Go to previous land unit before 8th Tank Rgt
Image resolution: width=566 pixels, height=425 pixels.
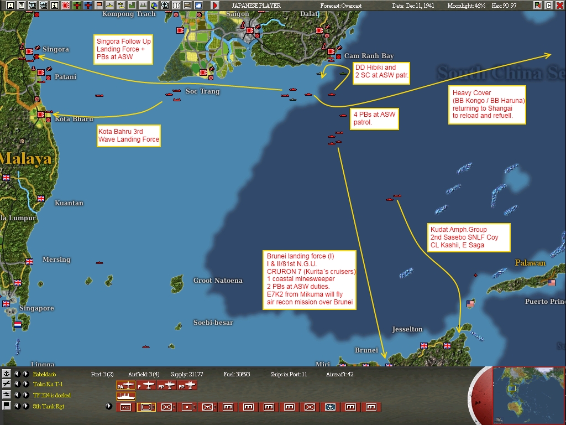click(x=17, y=406)
